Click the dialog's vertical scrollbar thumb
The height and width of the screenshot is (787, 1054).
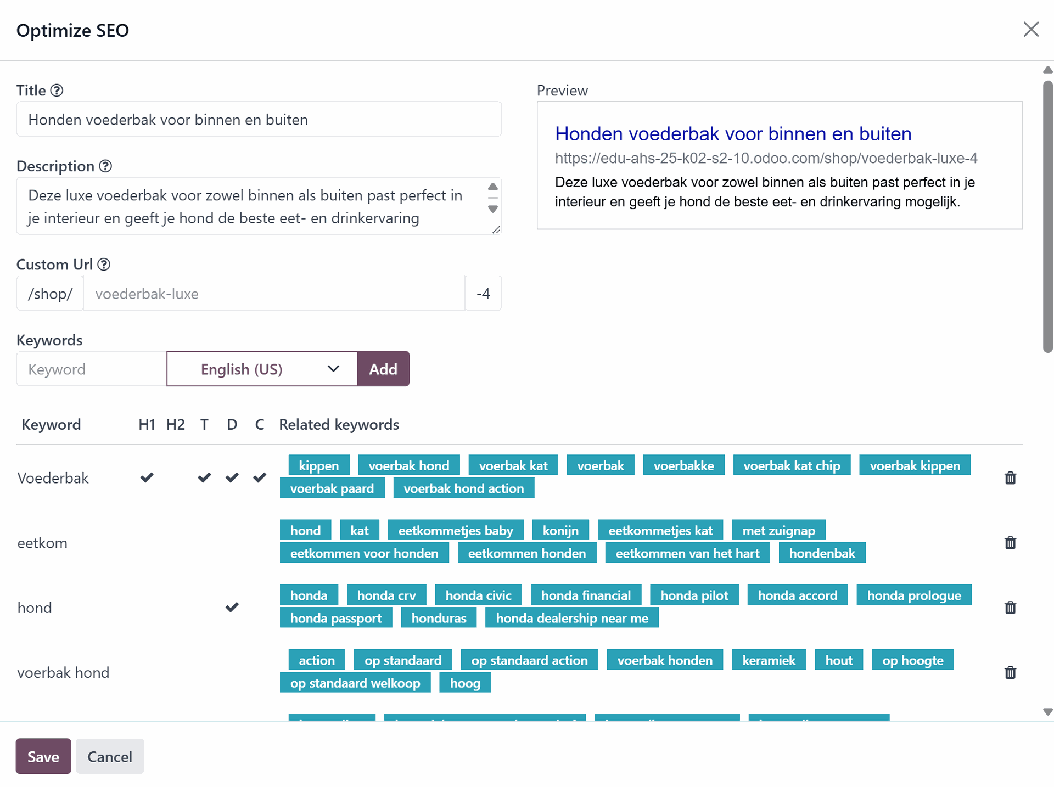pos(1047,217)
